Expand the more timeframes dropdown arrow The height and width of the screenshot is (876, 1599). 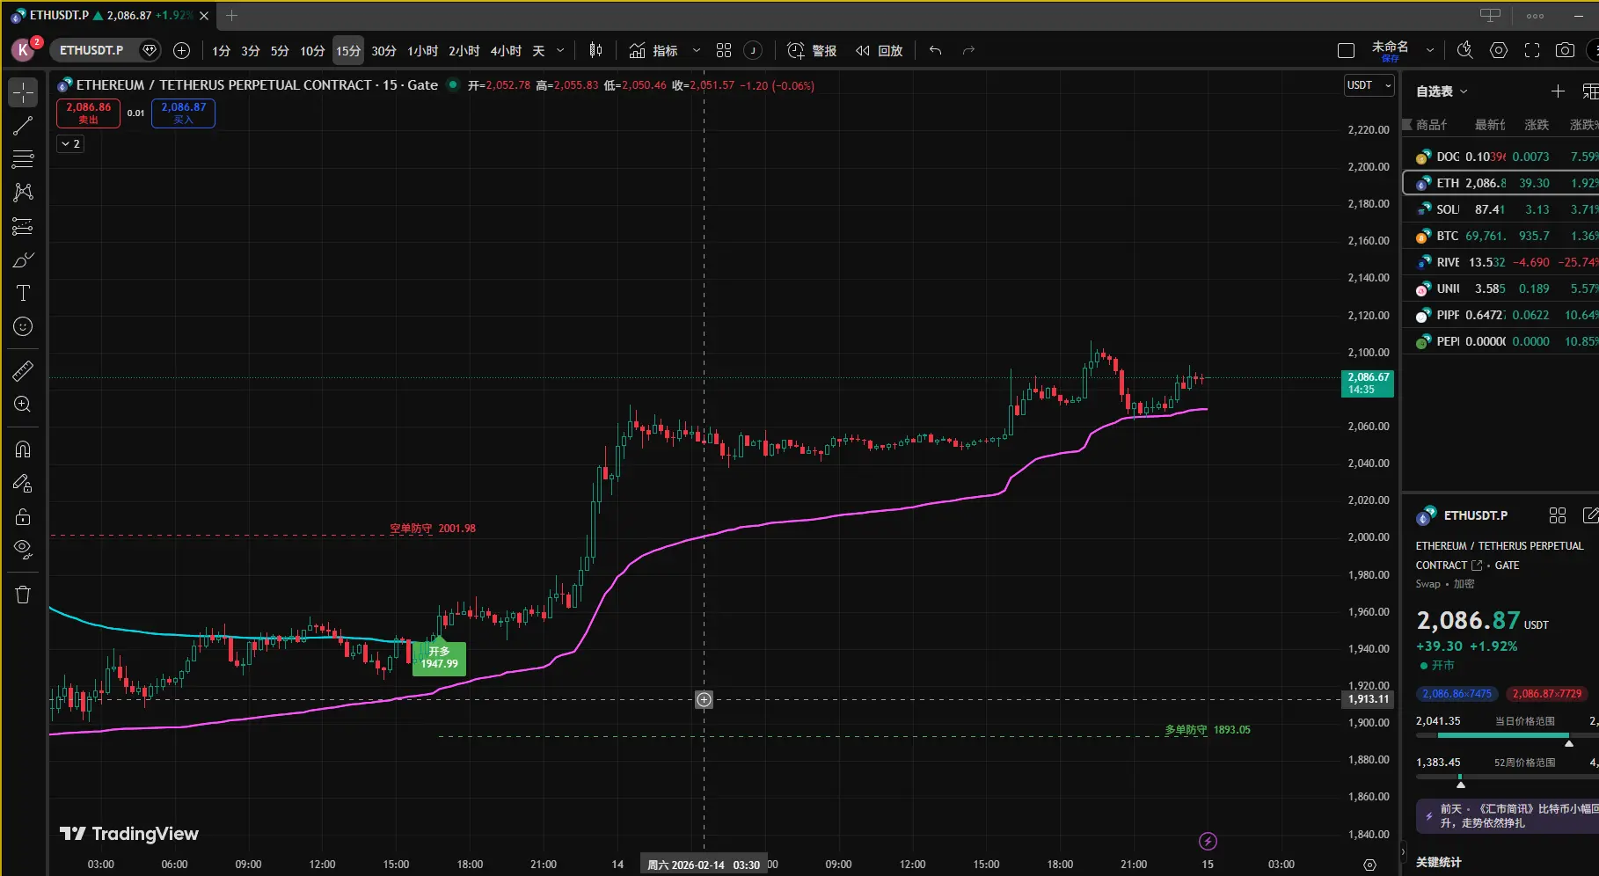560,50
